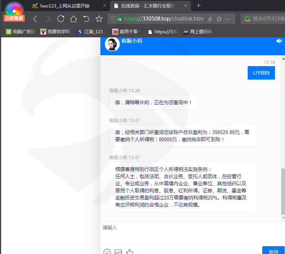The height and width of the screenshot is (254, 285).
Task: Bookmark this page with the toolbar star
Action: pos(99,19)
